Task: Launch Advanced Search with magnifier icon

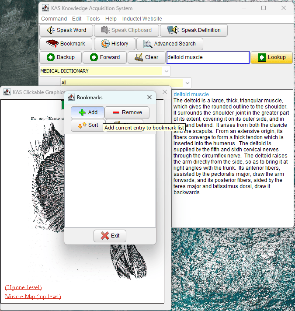Action: click(170, 44)
